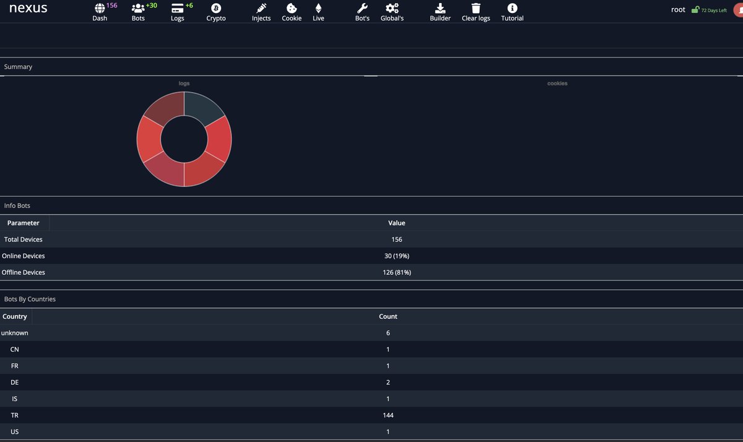The height and width of the screenshot is (442, 743).
Task: Open the Bot's wrench settings icon
Action: coord(362,8)
